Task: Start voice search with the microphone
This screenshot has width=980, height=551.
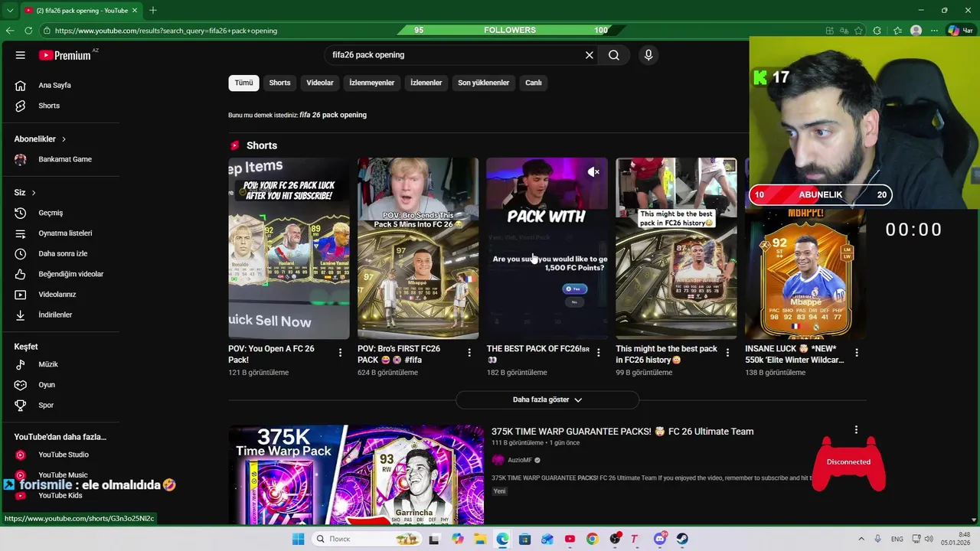Action: click(x=648, y=55)
